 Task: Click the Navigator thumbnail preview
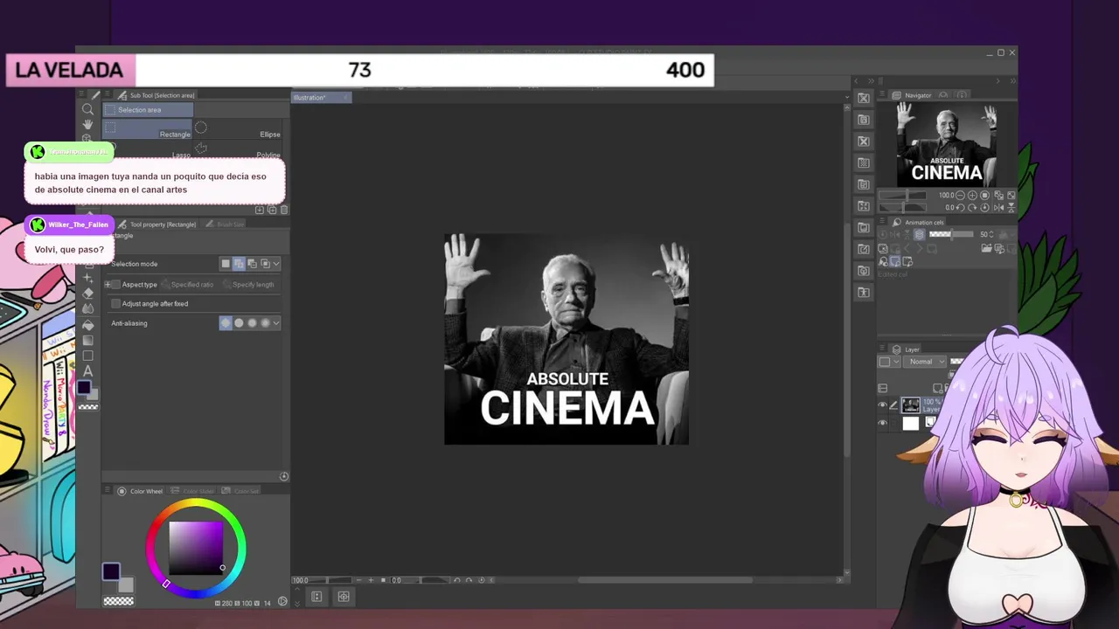947,144
